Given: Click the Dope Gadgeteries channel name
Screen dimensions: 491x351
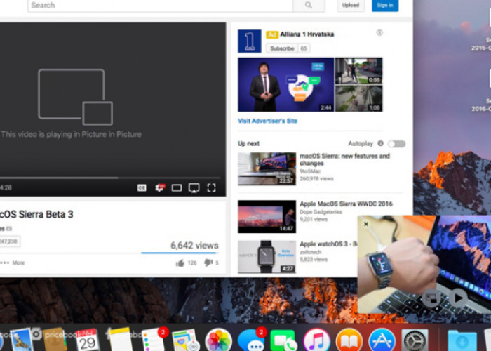Looking at the screenshot, I should [x=321, y=212].
